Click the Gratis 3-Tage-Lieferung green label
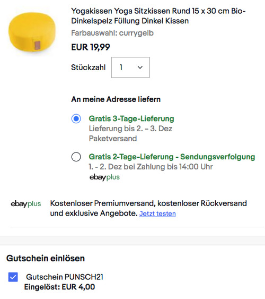Screen dimensions: 265x299 (131, 118)
